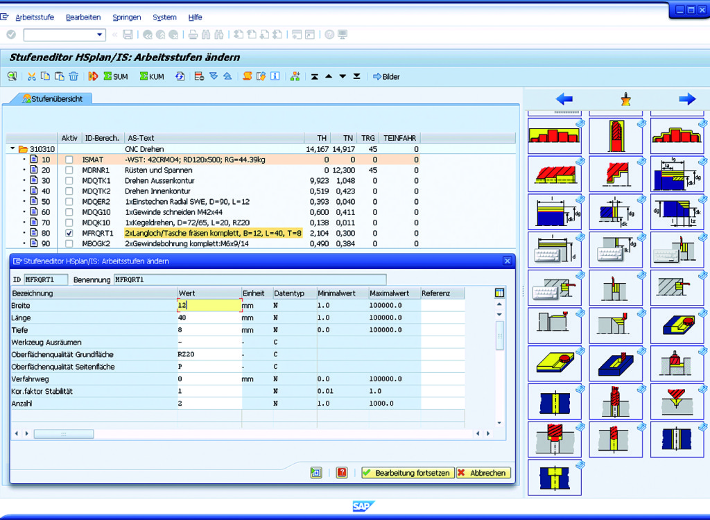Click the blue info icon in application toolbar

coord(275,76)
